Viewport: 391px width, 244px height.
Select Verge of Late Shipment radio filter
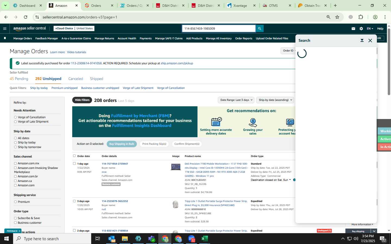click(15, 121)
